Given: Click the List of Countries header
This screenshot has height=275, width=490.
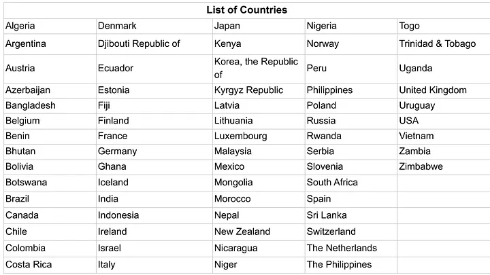Looking at the screenshot, I should click(246, 10).
